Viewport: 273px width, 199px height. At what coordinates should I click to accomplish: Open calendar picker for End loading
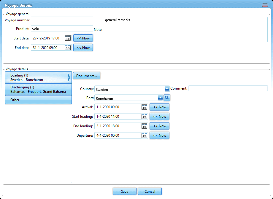coord(144,126)
